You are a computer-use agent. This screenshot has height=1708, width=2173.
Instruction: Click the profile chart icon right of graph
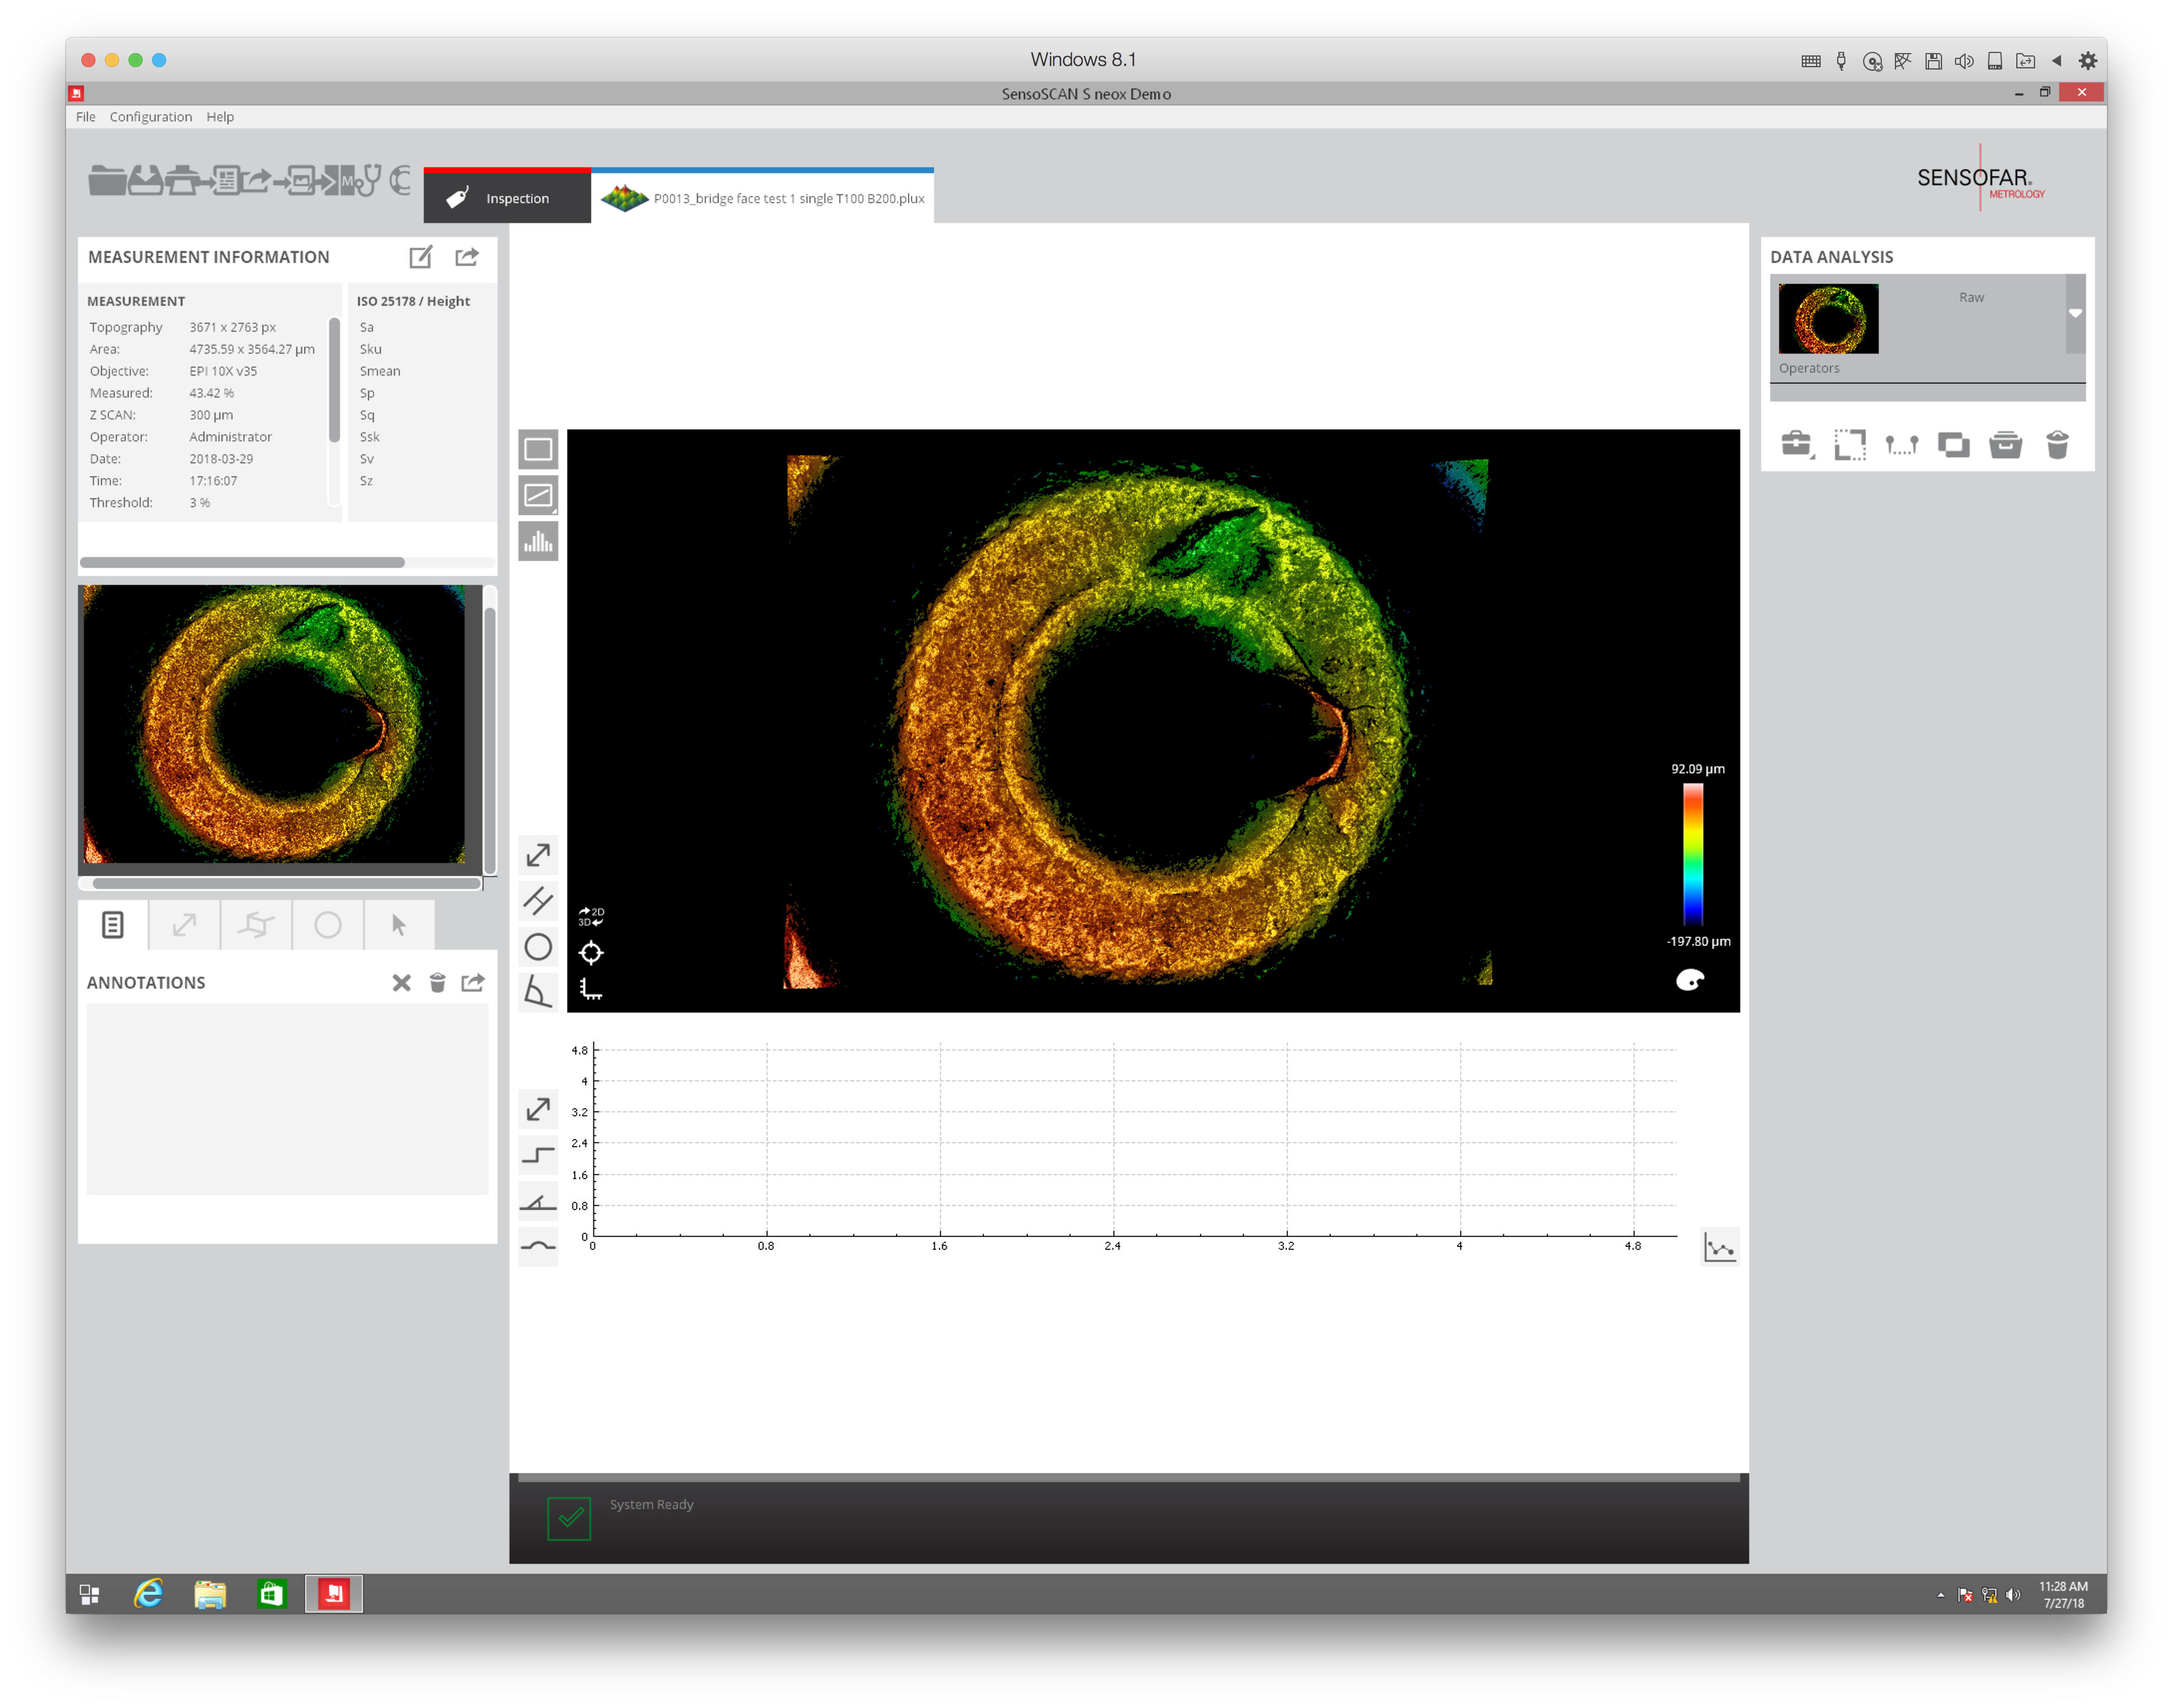[1719, 1247]
